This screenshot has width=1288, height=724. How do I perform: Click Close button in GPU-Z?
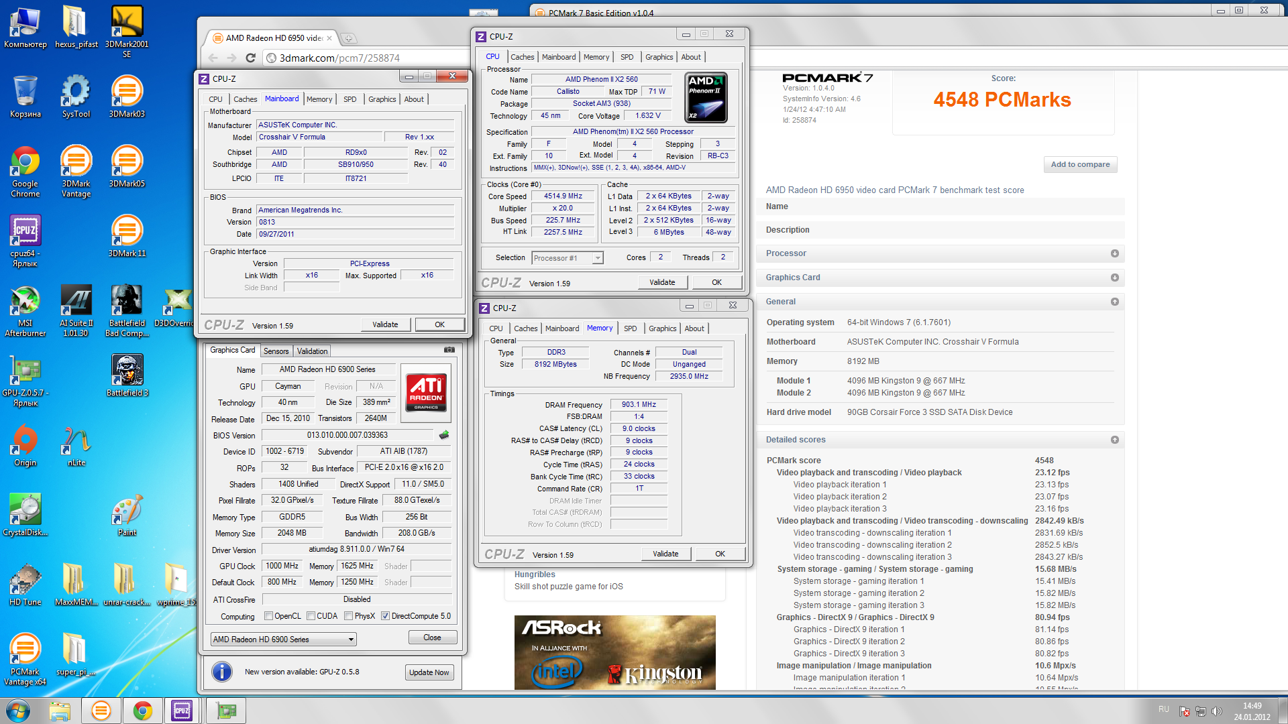pyautogui.click(x=432, y=638)
